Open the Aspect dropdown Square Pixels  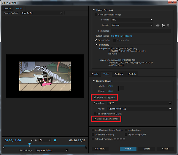[139, 109]
